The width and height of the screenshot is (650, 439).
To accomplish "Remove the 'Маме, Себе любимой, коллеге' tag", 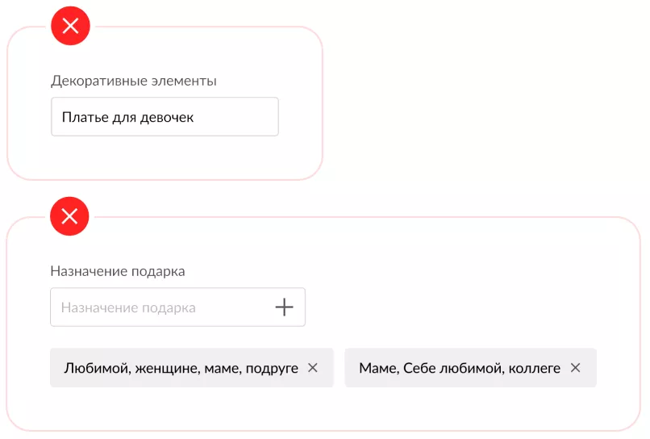I will pos(575,368).
